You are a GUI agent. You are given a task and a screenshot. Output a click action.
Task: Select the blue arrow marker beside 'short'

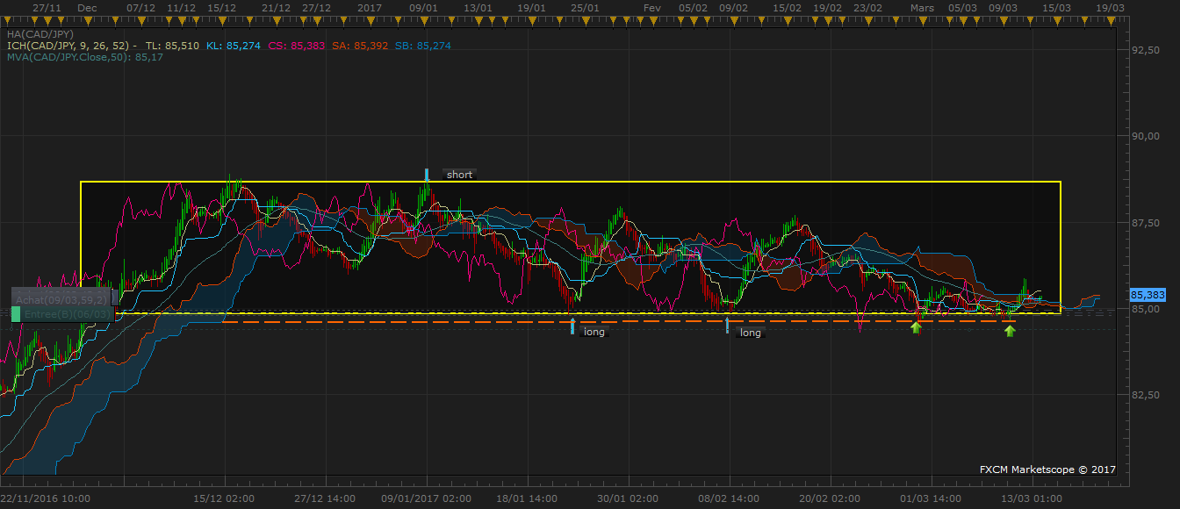tap(427, 174)
